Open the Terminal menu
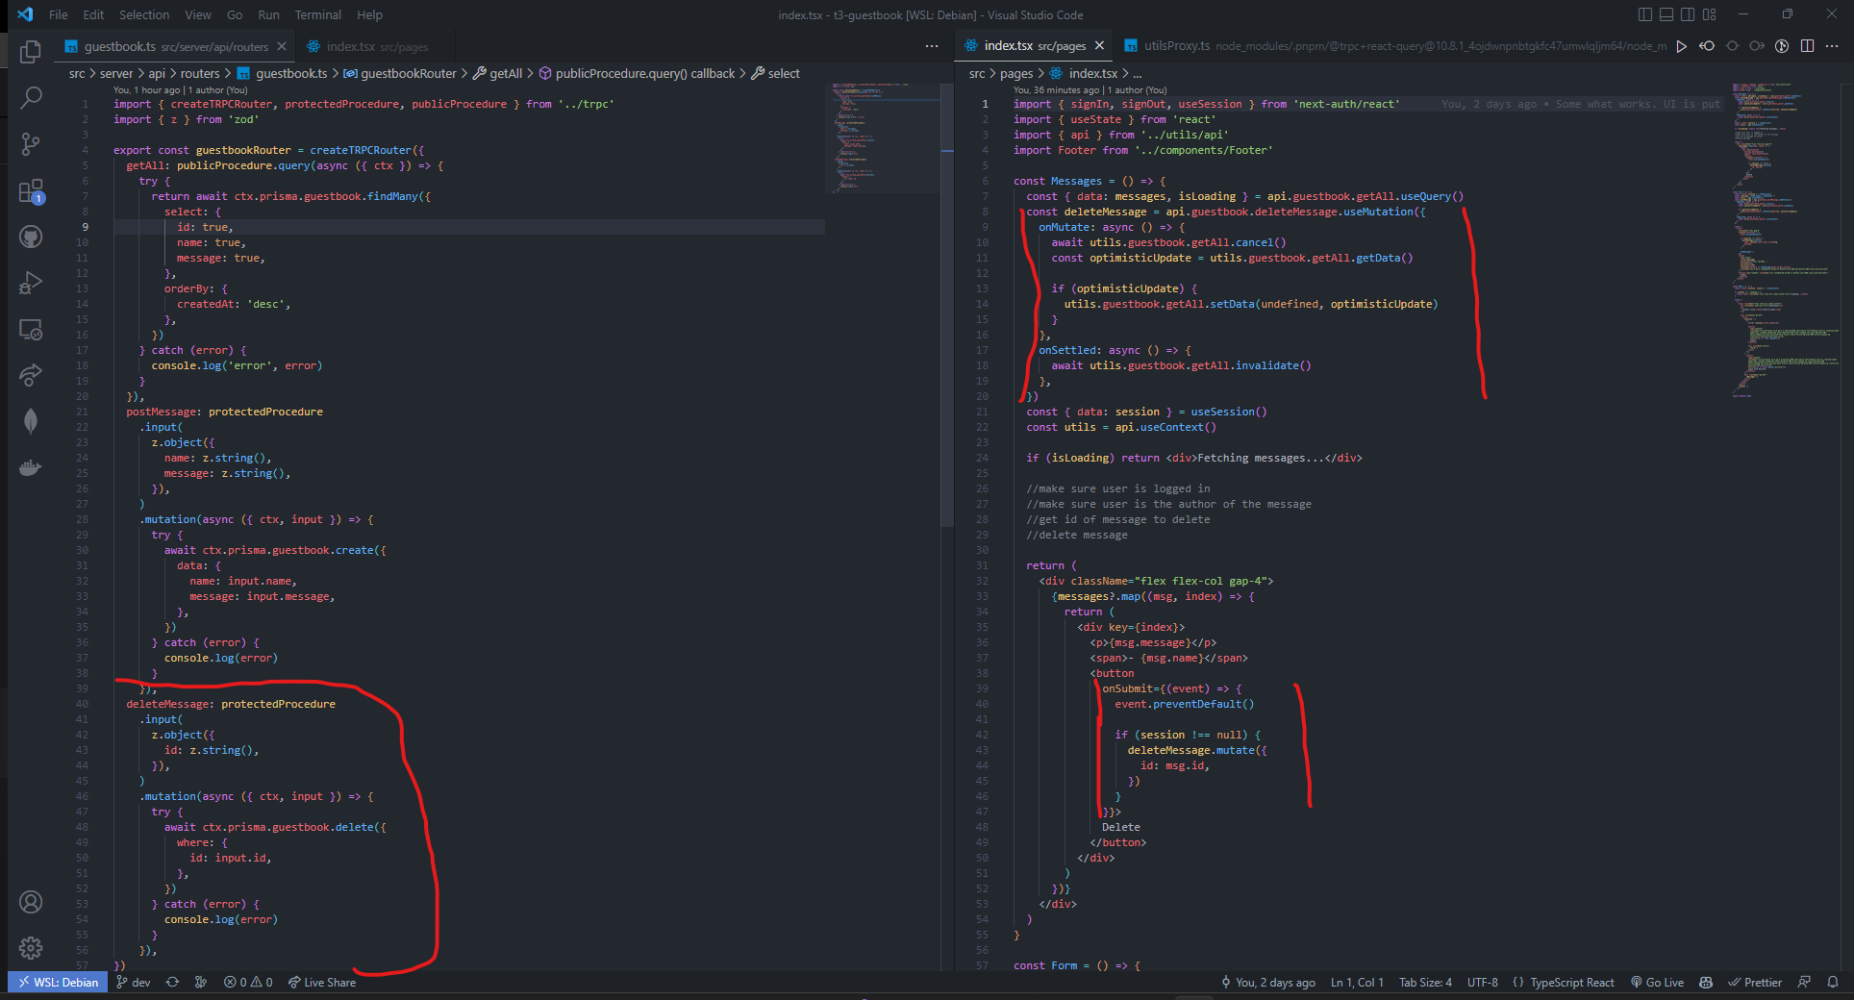Viewport: 1854px width, 1000px height. (318, 14)
